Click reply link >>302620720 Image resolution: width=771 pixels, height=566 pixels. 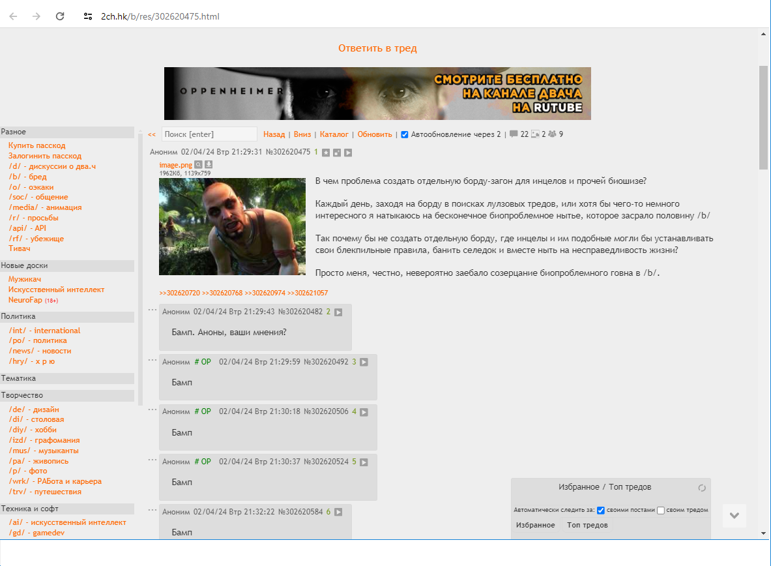[x=179, y=293]
